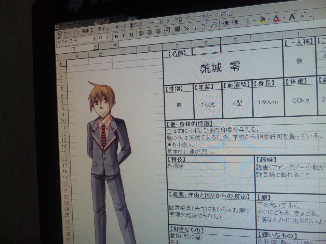Click the formula bar equals button
Viewport: 326px width, 244px height.
[115, 44]
